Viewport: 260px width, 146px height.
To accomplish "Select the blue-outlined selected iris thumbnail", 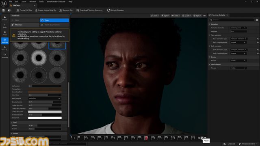I will point(57,45).
